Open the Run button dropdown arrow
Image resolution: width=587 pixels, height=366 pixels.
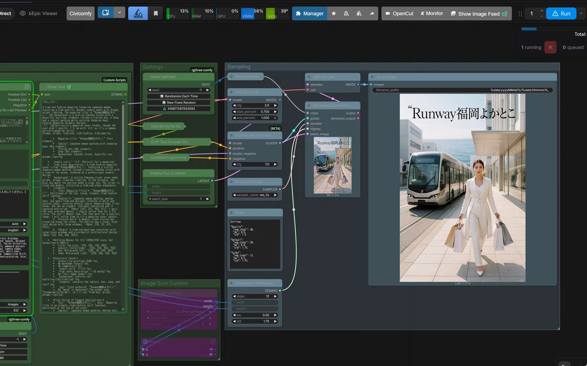point(581,14)
